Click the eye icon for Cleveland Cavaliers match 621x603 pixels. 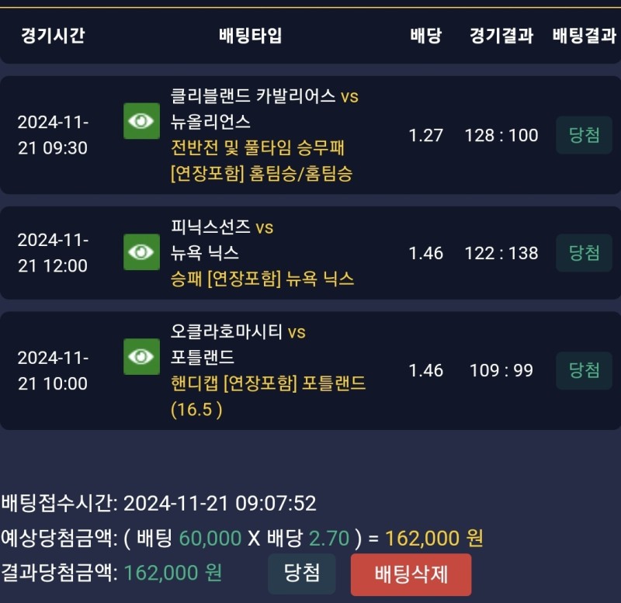pos(141,121)
